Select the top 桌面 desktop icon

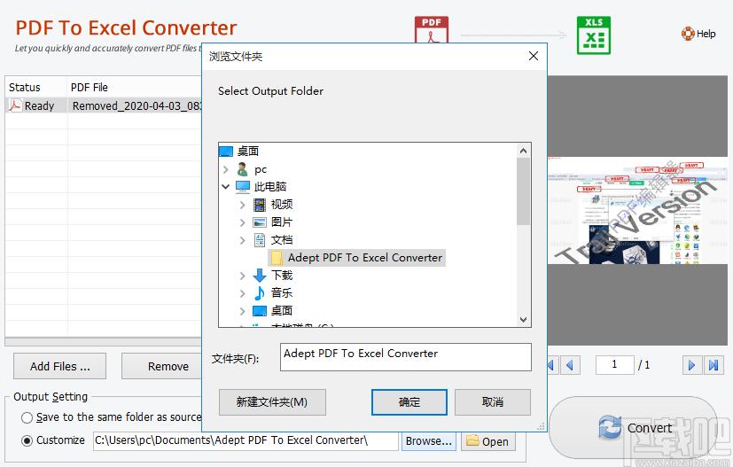(226, 152)
